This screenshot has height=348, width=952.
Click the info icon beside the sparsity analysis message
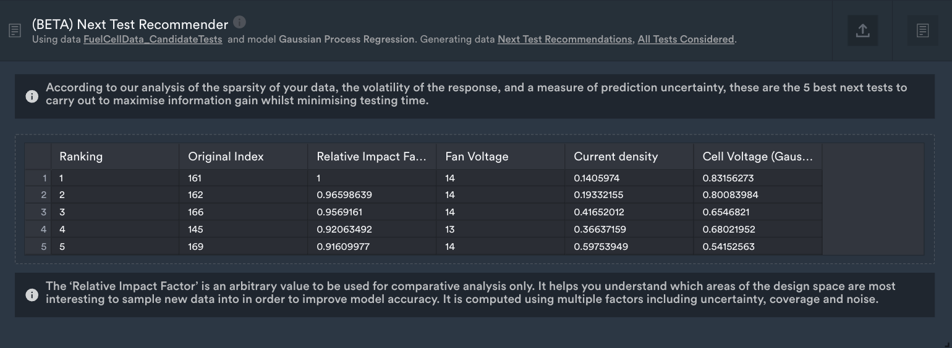tap(32, 96)
